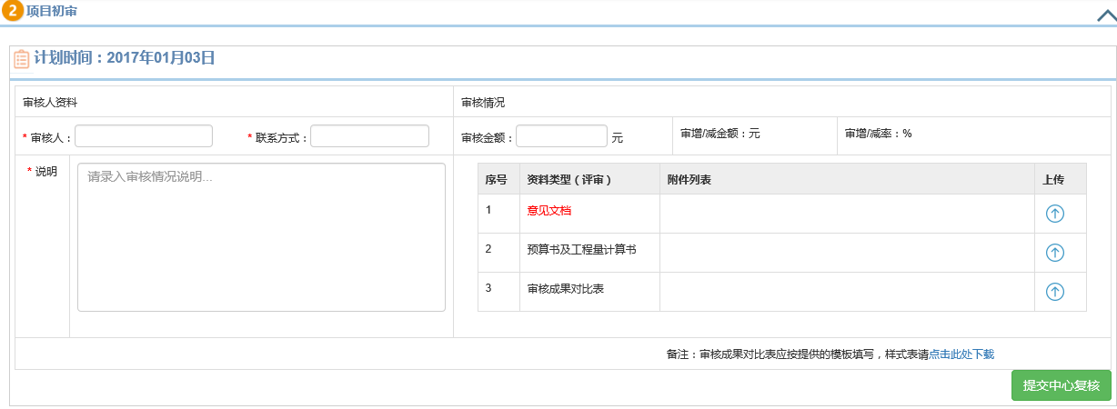Click the 资料类型（评审） column header

569,180
